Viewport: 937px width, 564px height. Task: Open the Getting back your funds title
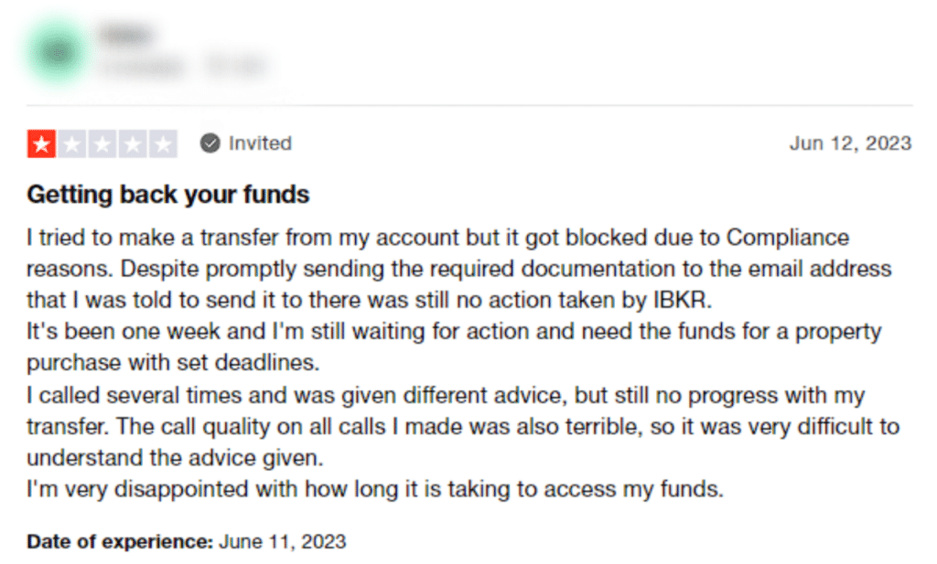168,195
